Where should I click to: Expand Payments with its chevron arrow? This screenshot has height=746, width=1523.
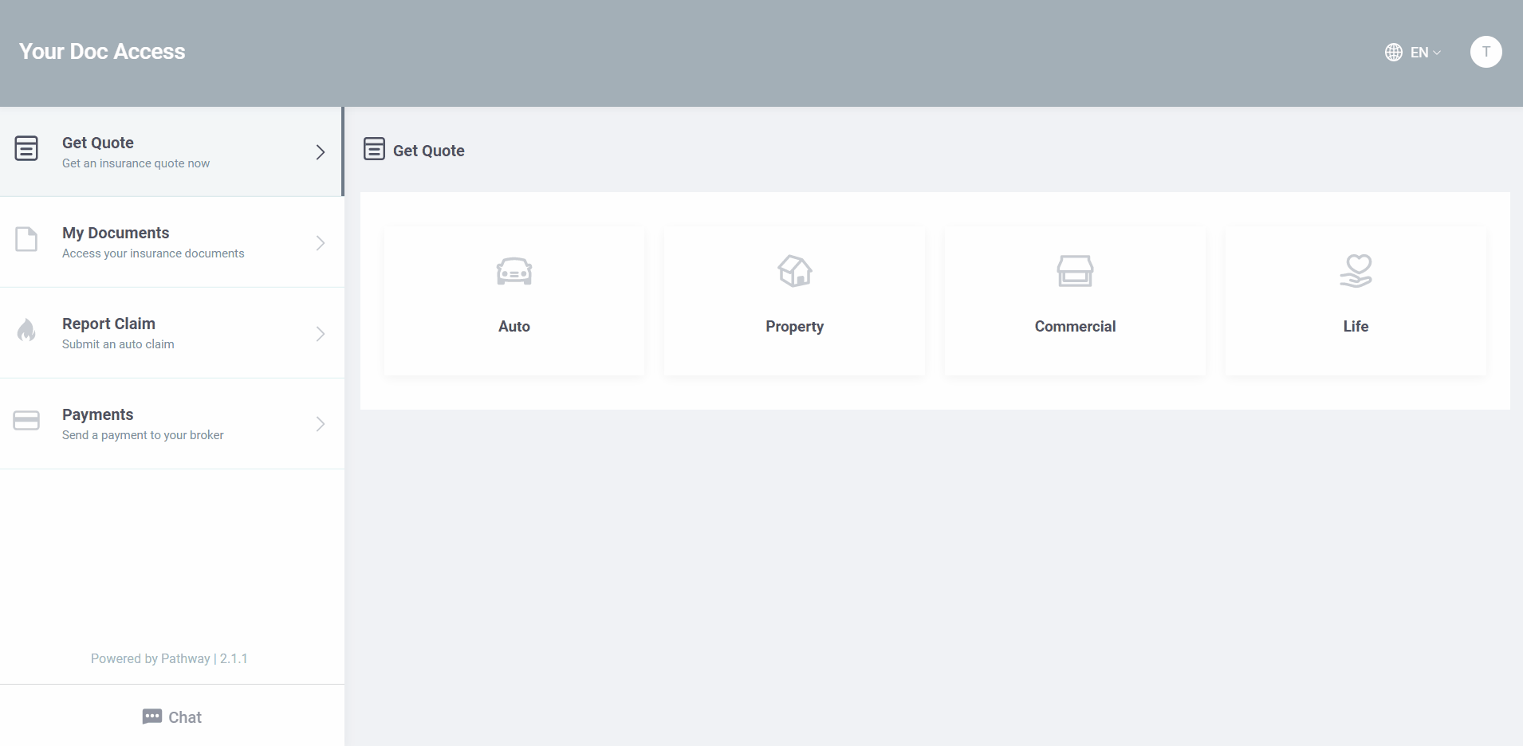(320, 424)
